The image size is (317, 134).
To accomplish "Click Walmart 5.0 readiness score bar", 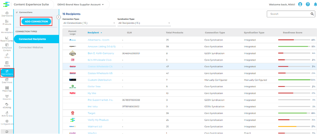I will tap(294, 126).
